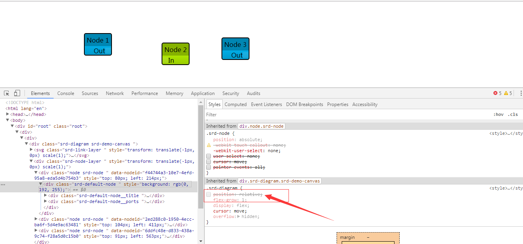523x244 pixels.
Task: Toggle the device toolbar icon
Action: tap(16, 93)
